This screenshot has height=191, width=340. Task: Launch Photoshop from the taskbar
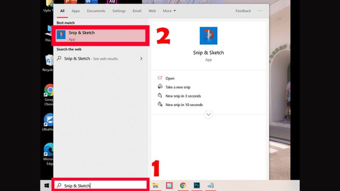pos(197,185)
